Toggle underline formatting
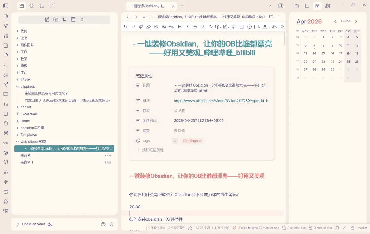 [x=203, y=27]
